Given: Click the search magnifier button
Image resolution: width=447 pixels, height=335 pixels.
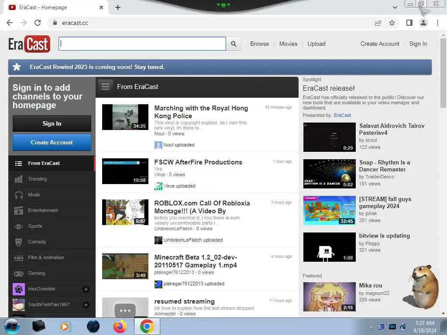Looking at the screenshot, I should point(234,44).
